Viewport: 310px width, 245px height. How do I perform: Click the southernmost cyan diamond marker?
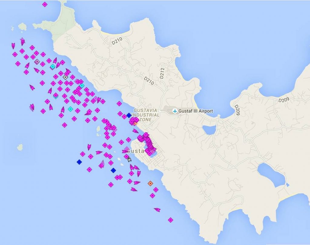[x=71, y=109]
